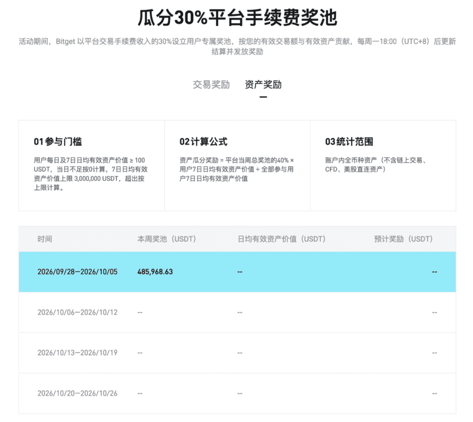Click the formula text starting 资产瓜分奖励
The width and height of the screenshot is (473, 422).
tap(237, 169)
